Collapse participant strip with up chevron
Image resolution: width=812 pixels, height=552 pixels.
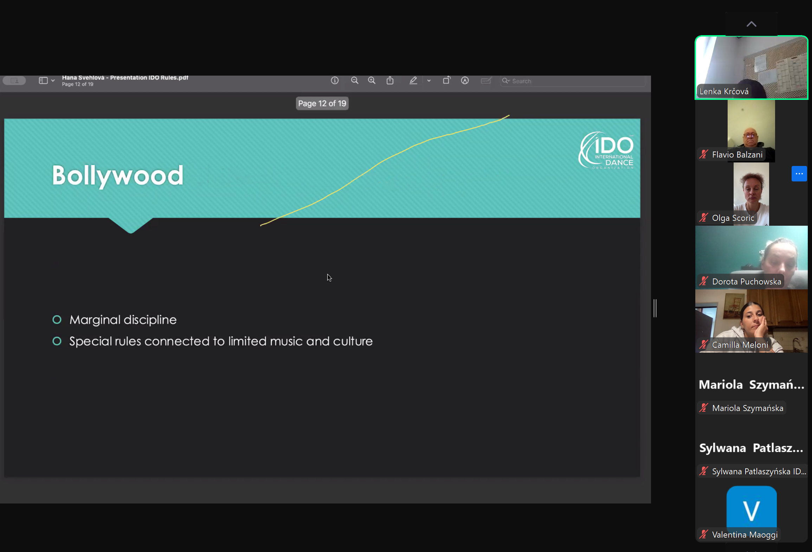click(751, 24)
